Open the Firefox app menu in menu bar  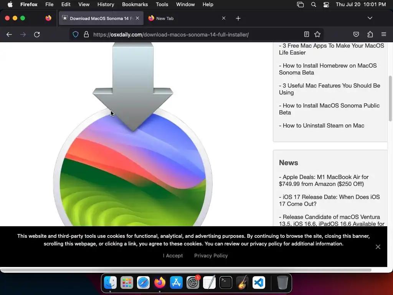pyautogui.click(x=29, y=4)
